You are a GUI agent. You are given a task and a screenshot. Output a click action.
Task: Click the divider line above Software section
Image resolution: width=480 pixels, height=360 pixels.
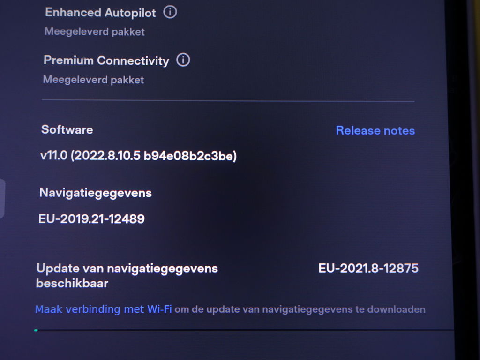click(x=228, y=100)
